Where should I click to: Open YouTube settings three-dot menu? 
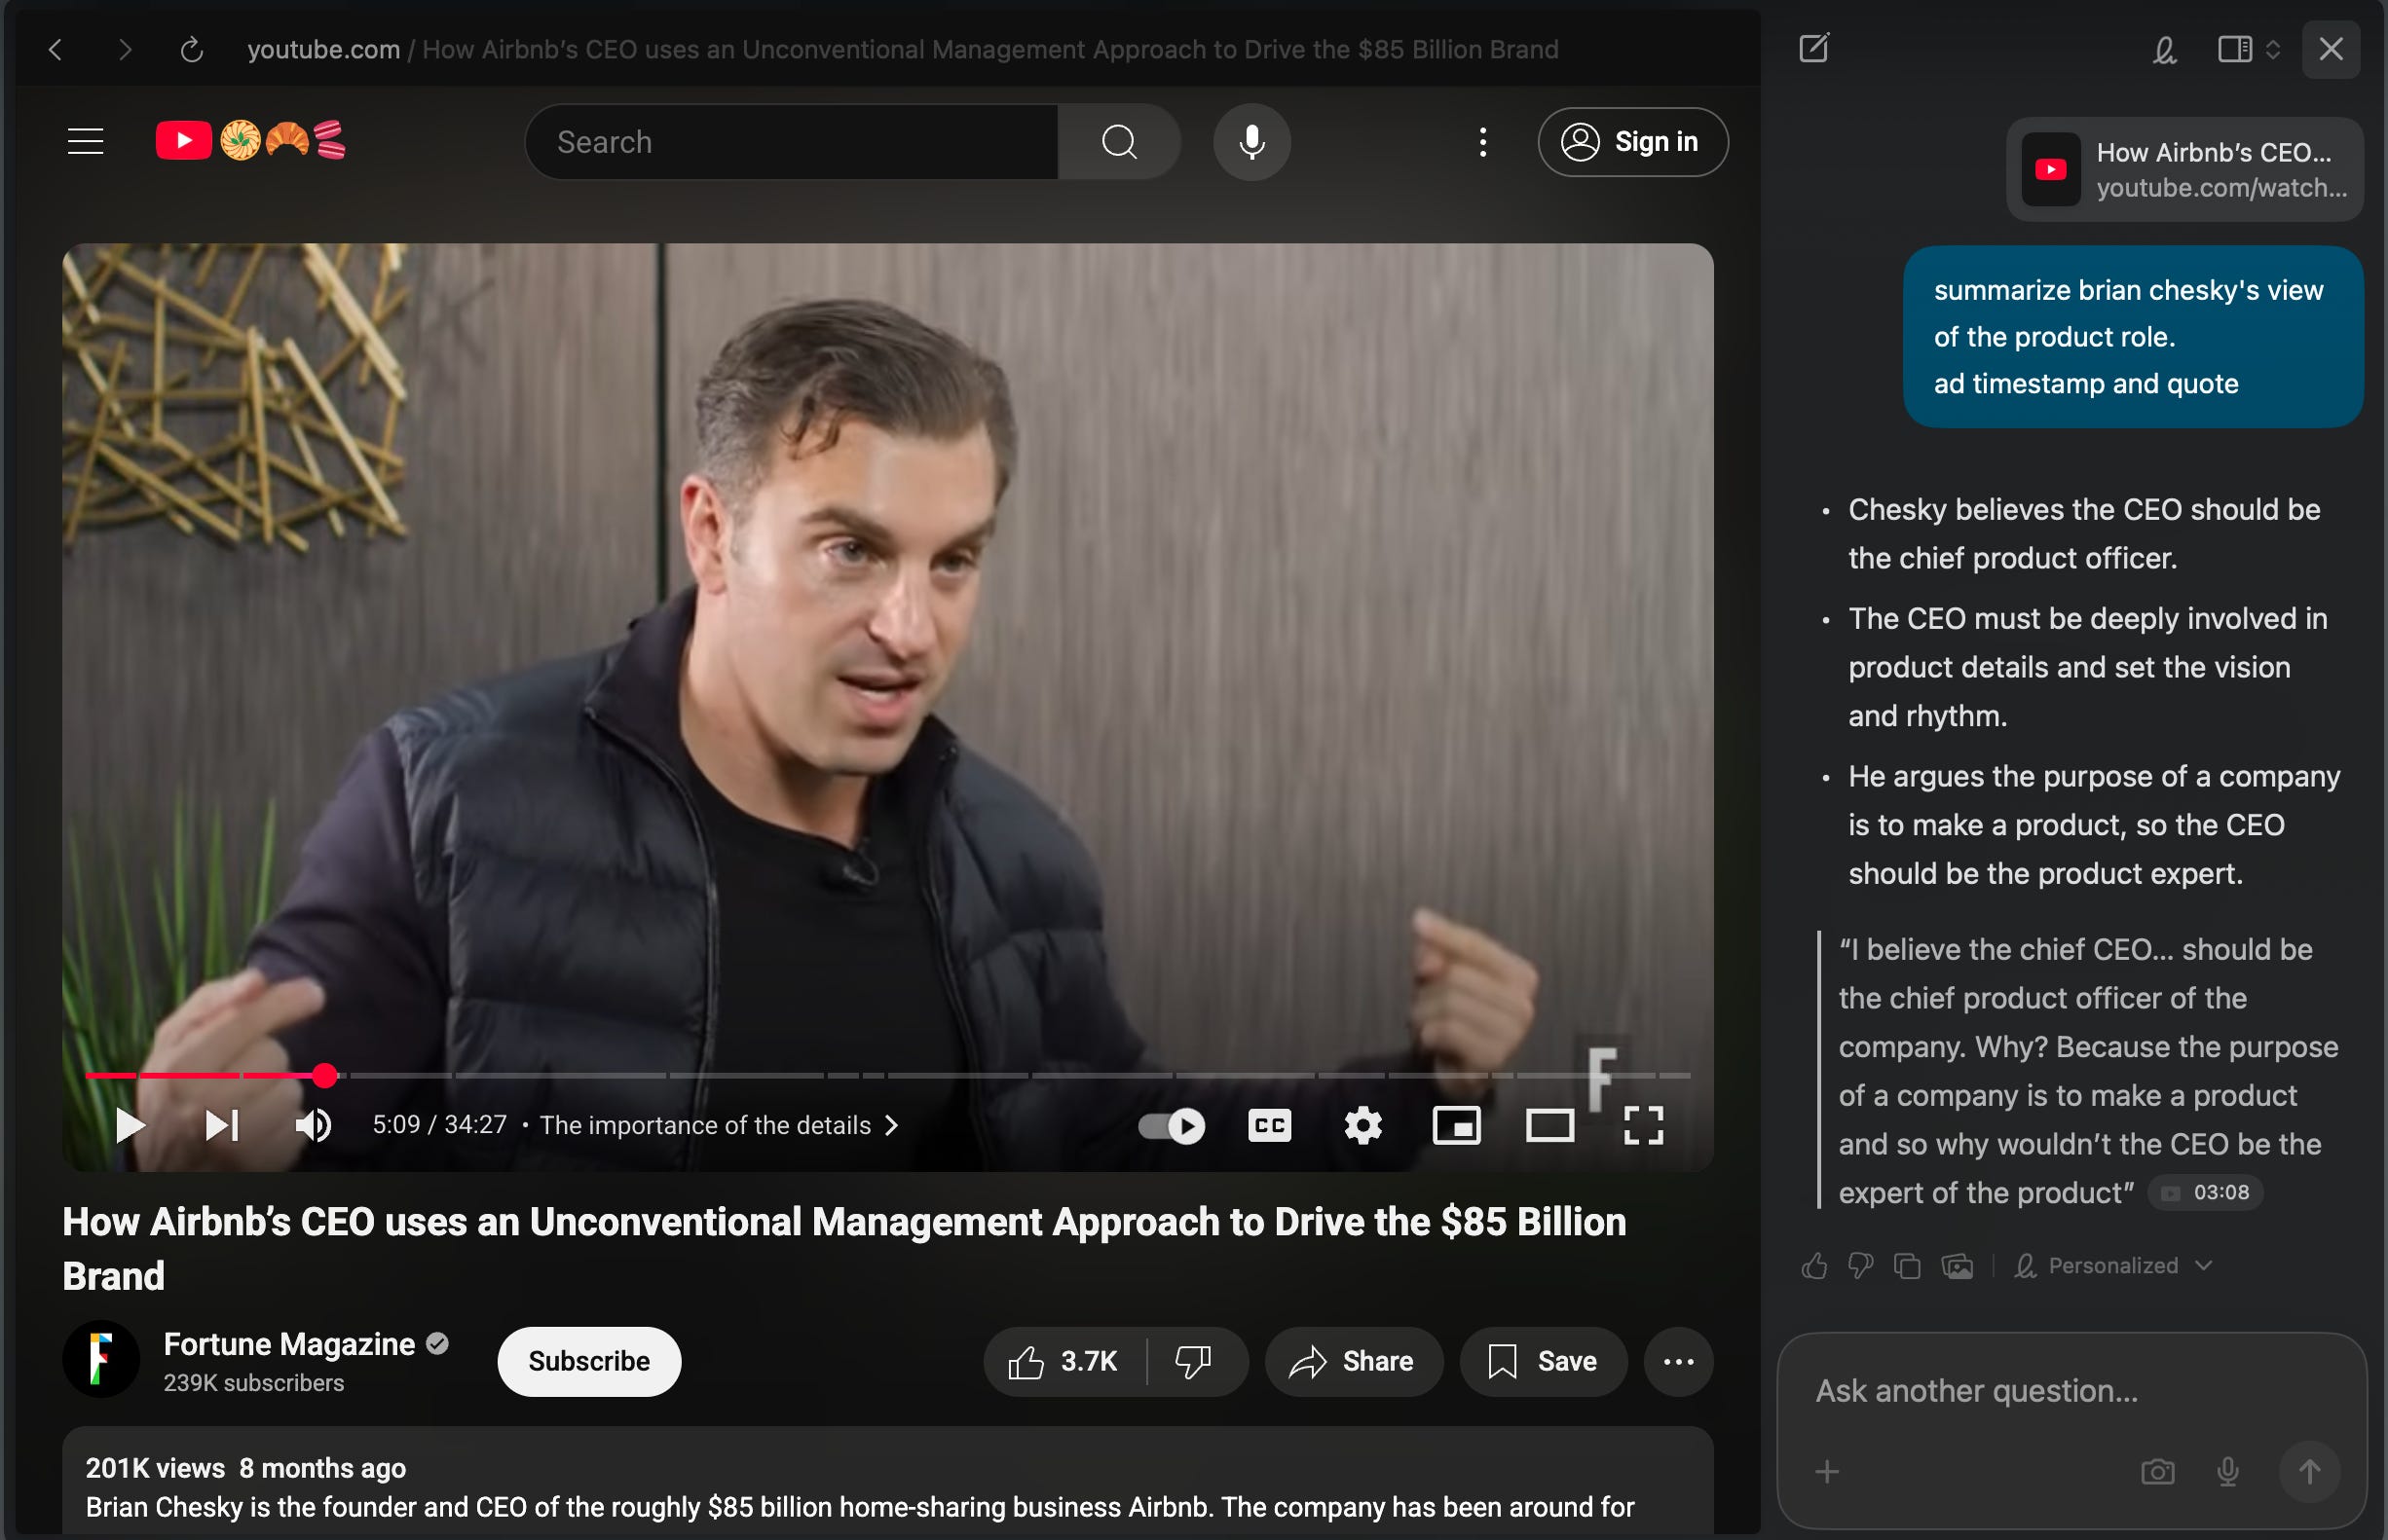pos(1482,142)
